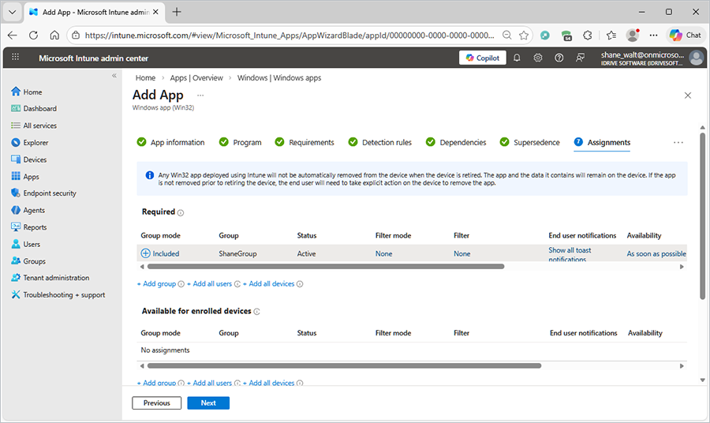Collapse the left navigation sidebar
This screenshot has height=423, width=710.
[114, 76]
